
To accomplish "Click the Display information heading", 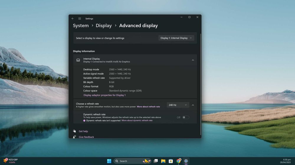I will click(84, 51).
